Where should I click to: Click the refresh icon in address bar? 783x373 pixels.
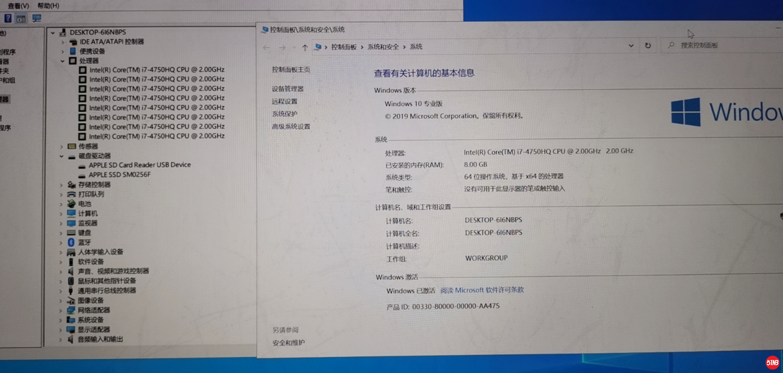point(647,46)
